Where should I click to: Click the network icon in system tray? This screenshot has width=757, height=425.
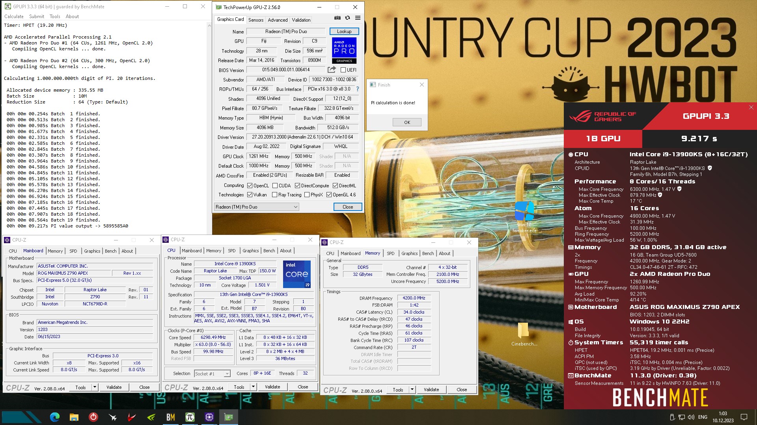point(682,417)
